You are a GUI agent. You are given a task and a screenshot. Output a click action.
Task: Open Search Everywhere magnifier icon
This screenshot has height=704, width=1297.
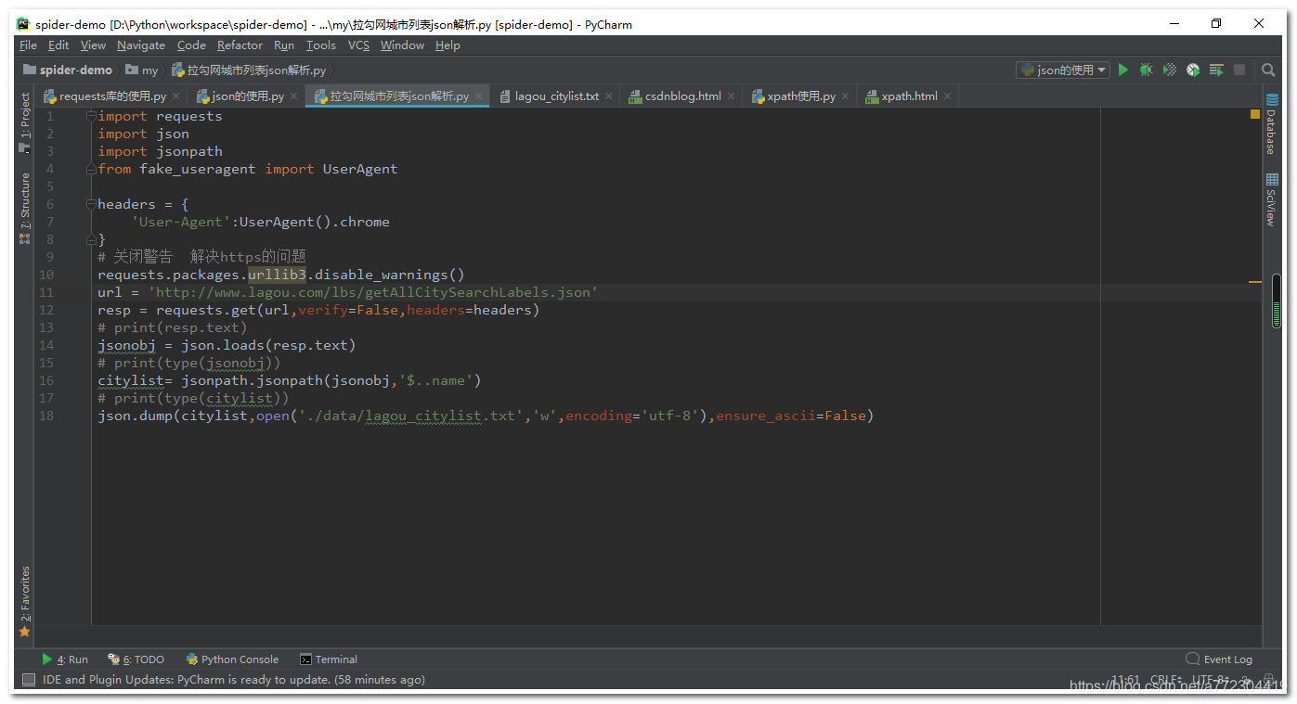tap(1268, 70)
